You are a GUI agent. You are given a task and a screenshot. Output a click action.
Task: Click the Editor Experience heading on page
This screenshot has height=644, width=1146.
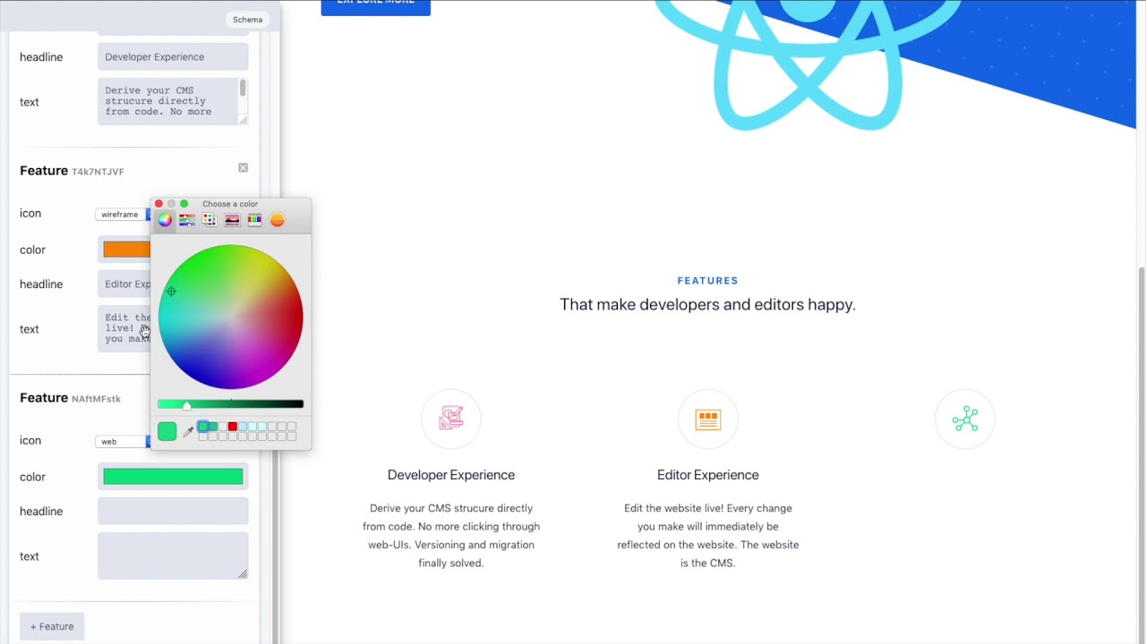[707, 475]
